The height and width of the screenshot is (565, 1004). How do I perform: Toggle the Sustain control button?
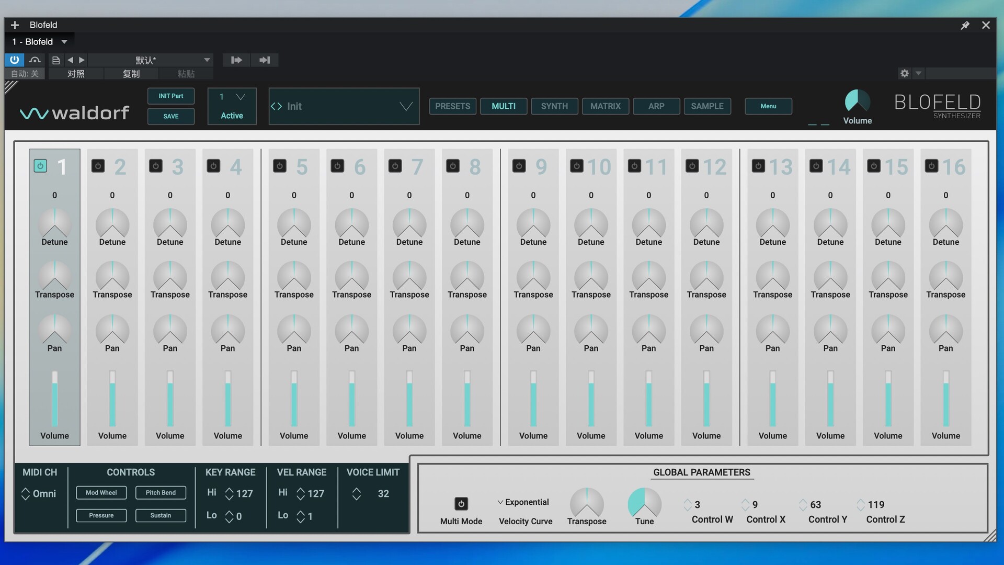[161, 515]
